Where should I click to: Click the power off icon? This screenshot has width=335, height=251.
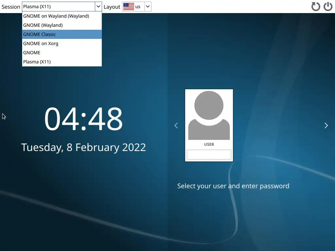tap(328, 7)
